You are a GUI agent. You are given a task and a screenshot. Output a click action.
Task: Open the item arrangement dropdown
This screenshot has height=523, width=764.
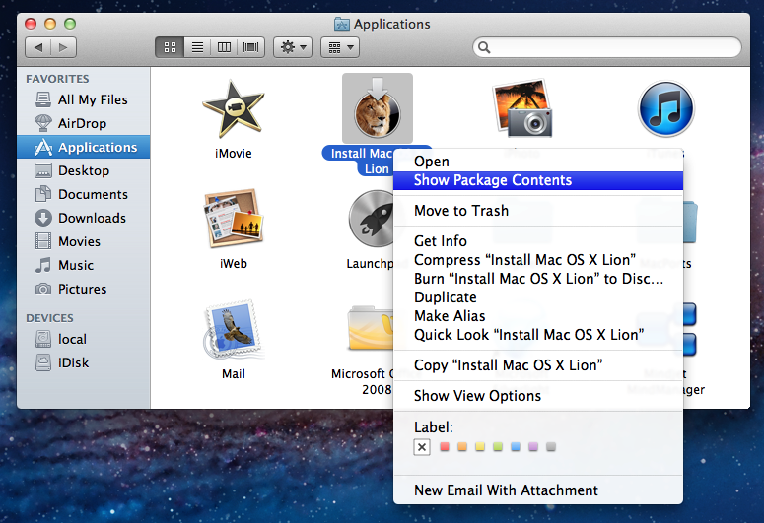(x=339, y=47)
